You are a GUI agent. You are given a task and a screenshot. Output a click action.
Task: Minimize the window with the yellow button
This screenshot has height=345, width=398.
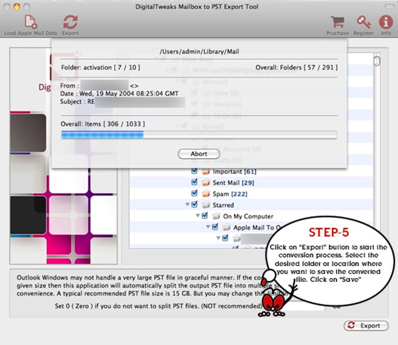[x=17, y=6]
